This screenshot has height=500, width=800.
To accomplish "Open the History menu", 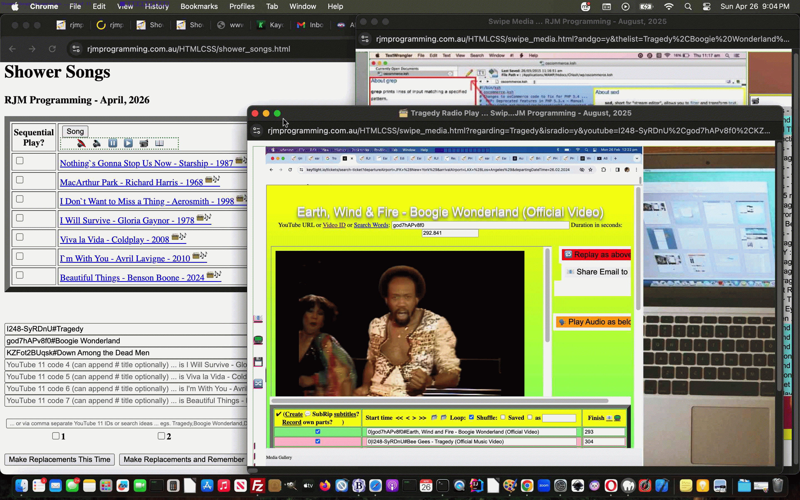I will [157, 6].
